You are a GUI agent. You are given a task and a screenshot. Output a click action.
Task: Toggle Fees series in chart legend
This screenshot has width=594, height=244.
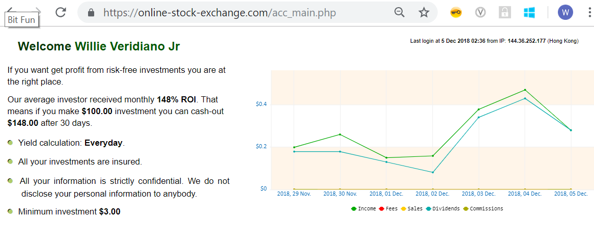(x=389, y=209)
